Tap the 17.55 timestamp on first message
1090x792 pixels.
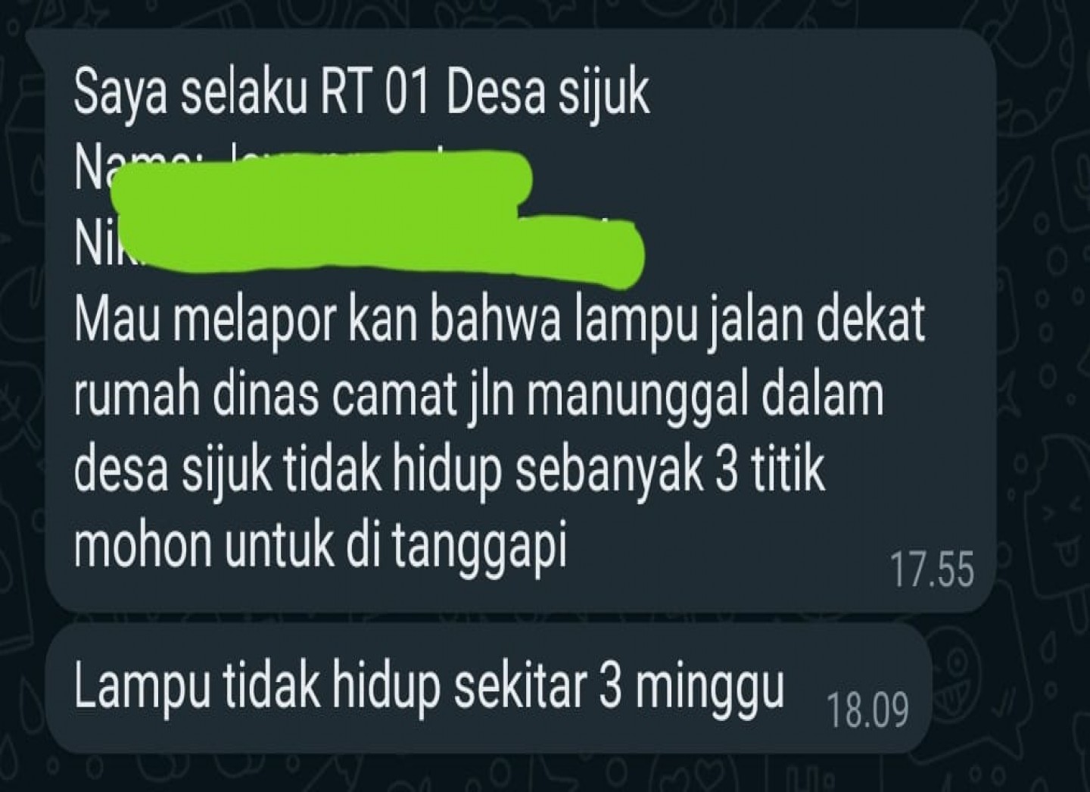(932, 570)
